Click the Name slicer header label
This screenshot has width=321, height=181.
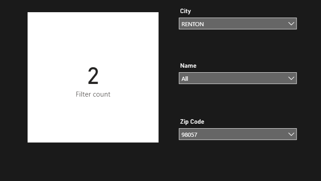pos(188,66)
